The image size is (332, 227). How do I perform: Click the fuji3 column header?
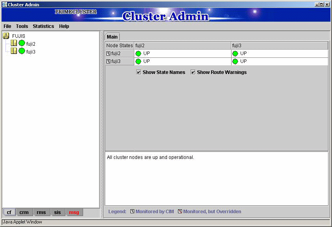[280, 46]
